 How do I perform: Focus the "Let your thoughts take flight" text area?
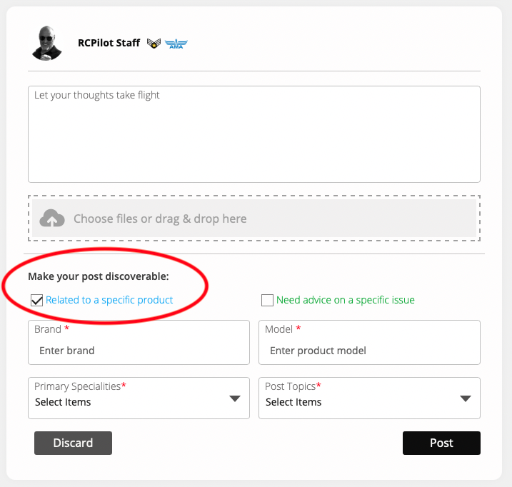[254, 134]
